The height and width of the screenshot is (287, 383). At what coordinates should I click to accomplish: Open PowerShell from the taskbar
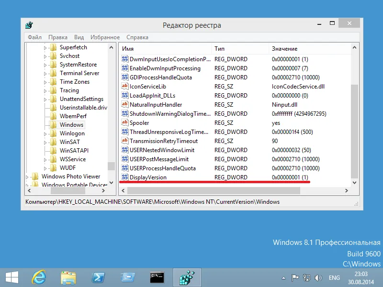point(98,277)
